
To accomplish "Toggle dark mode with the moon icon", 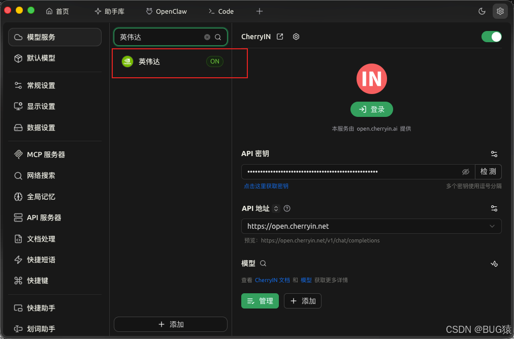I will click(481, 11).
